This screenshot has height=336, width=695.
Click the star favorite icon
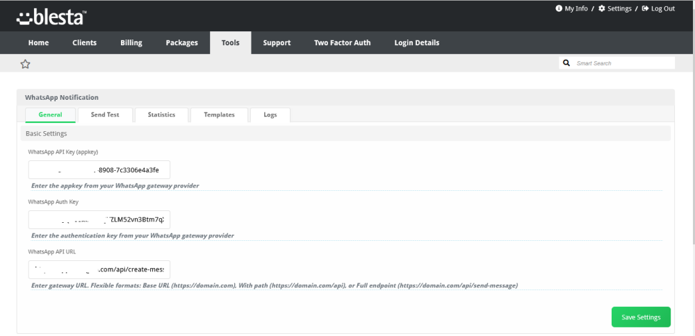pos(25,64)
